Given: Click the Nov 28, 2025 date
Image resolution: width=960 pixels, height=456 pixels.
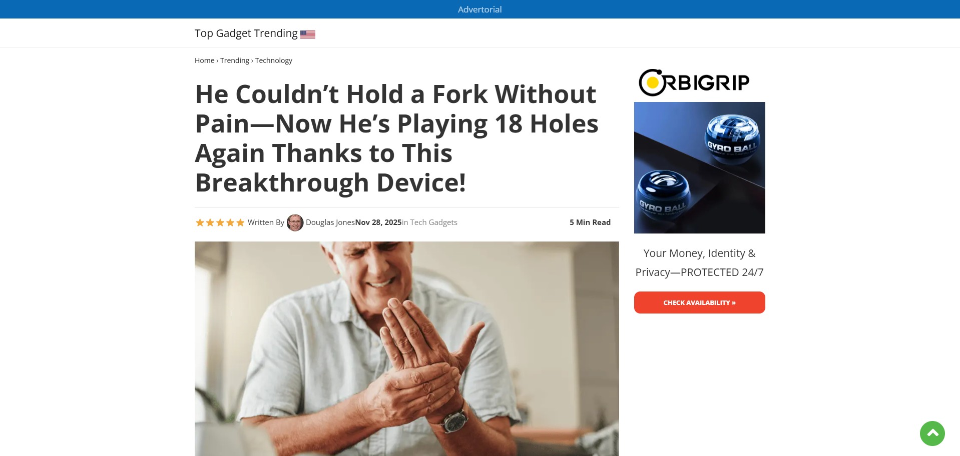Looking at the screenshot, I should pyautogui.click(x=378, y=222).
